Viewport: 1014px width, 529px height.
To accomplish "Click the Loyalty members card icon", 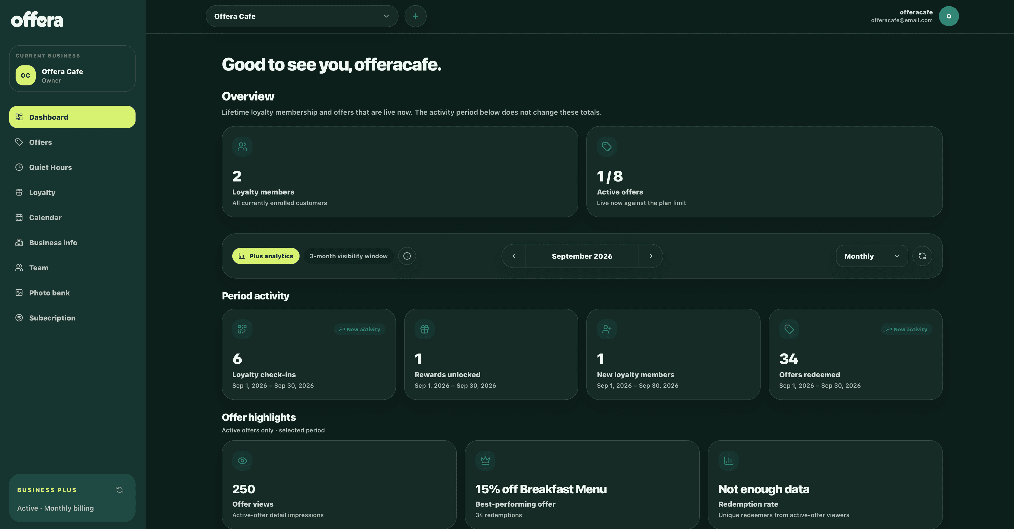I will (x=242, y=147).
